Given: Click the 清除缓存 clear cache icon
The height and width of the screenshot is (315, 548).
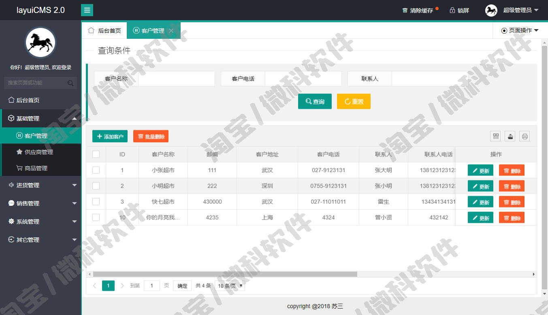Looking at the screenshot, I should pyautogui.click(x=405, y=11).
